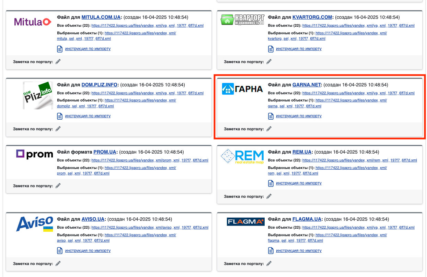Screen dimensions: 427x277
Task: Click document icon in REM.UA card
Action: [270, 183]
